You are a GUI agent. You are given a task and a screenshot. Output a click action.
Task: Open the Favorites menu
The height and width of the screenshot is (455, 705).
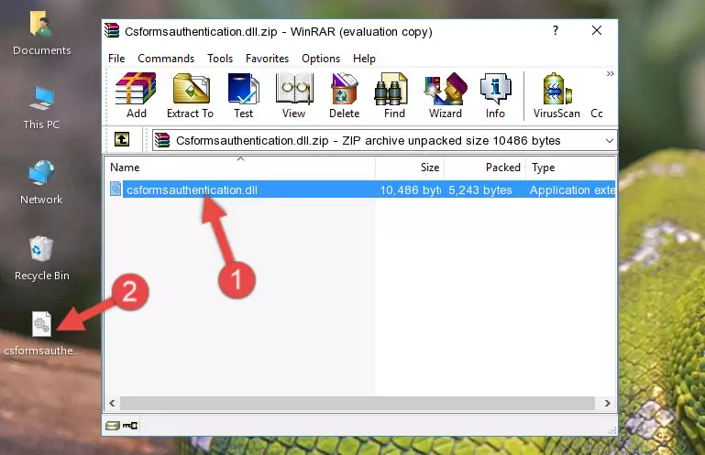267,59
